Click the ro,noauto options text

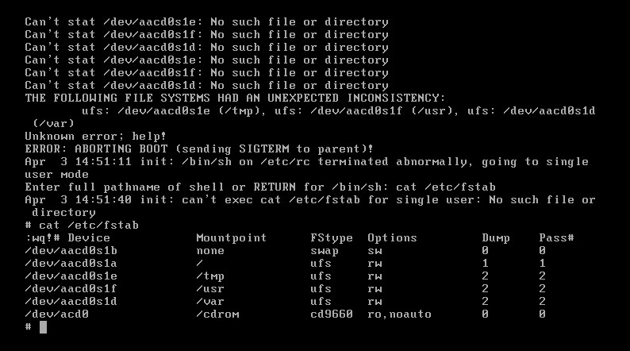tap(399, 314)
